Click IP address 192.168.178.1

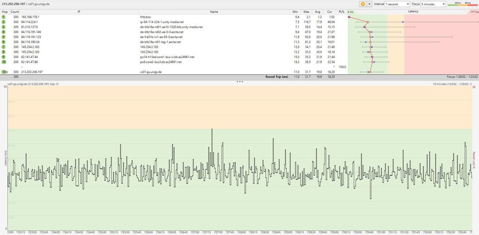tap(30, 17)
